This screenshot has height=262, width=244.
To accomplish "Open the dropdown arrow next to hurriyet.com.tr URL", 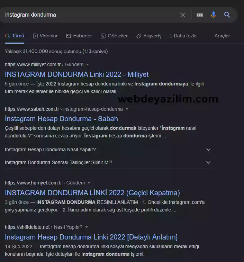I will [x=89, y=183].
